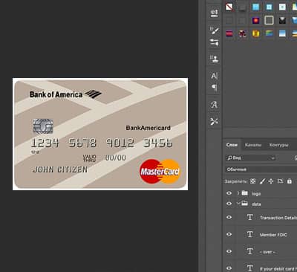Click the lock all padlock icon
This screenshot has height=272, width=297.
click(x=290, y=181)
